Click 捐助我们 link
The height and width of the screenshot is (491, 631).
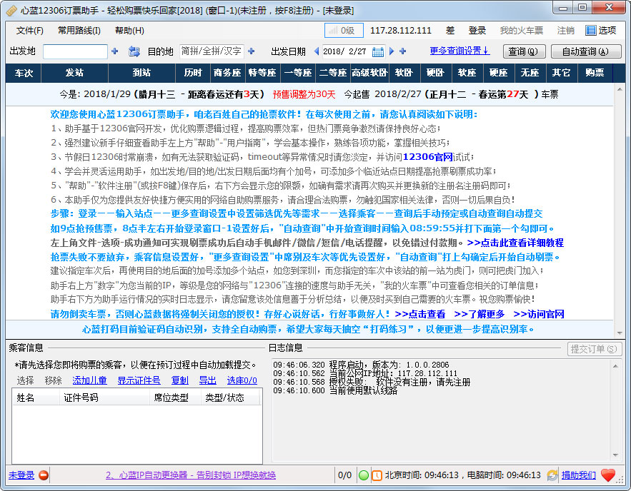(579, 475)
